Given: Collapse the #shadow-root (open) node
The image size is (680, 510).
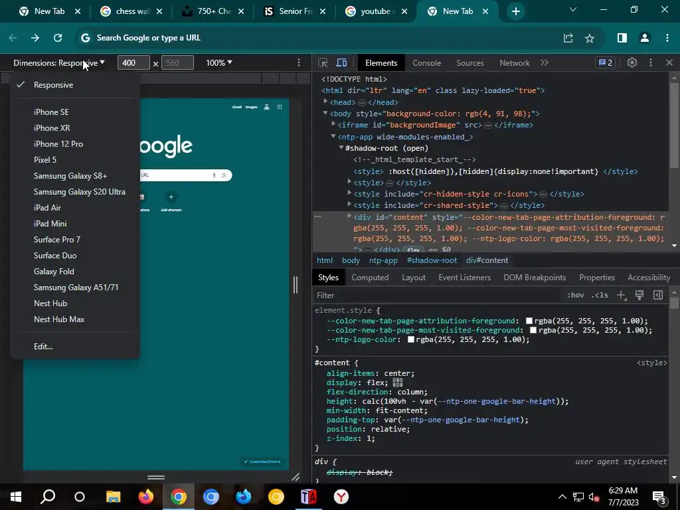Looking at the screenshot, I should pyautogui.click(x=341, y=147).
